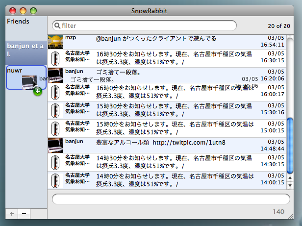Click the banjun laptop avatar on the ゴミ捨て row
Image resolution: width=302 pixels, height=226 pixels.
[x=55, y=75]
